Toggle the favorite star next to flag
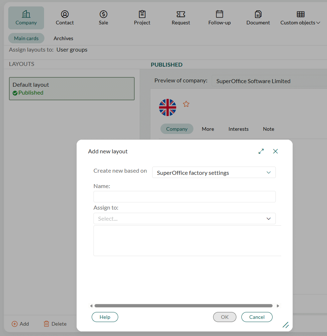Image resolution: width=327 pixels, height=336 pixels. pos(186,104)
